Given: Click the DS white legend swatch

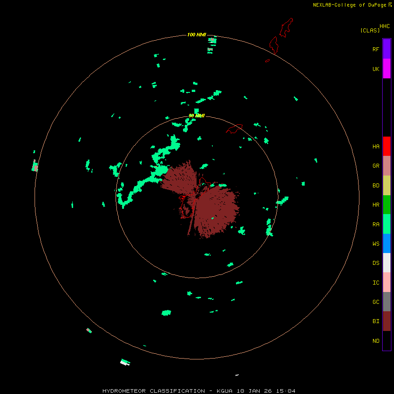Looking at the screenshot, I should (387, 263).
